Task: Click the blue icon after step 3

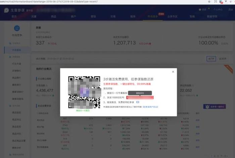Action: (x=138, y=102)
